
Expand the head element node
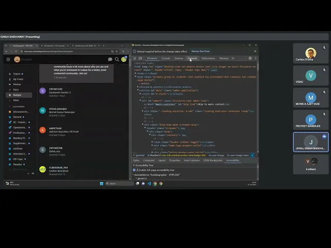tap(136, 73)
